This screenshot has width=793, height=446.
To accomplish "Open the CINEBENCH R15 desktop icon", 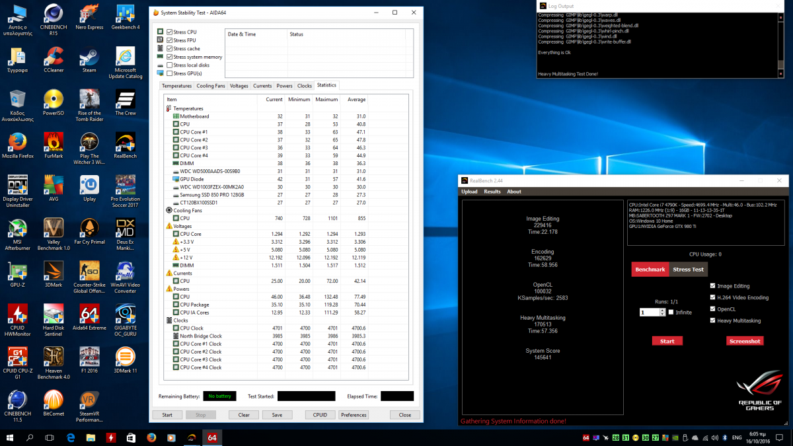I will pyautogui.click(x=54, y=18).
